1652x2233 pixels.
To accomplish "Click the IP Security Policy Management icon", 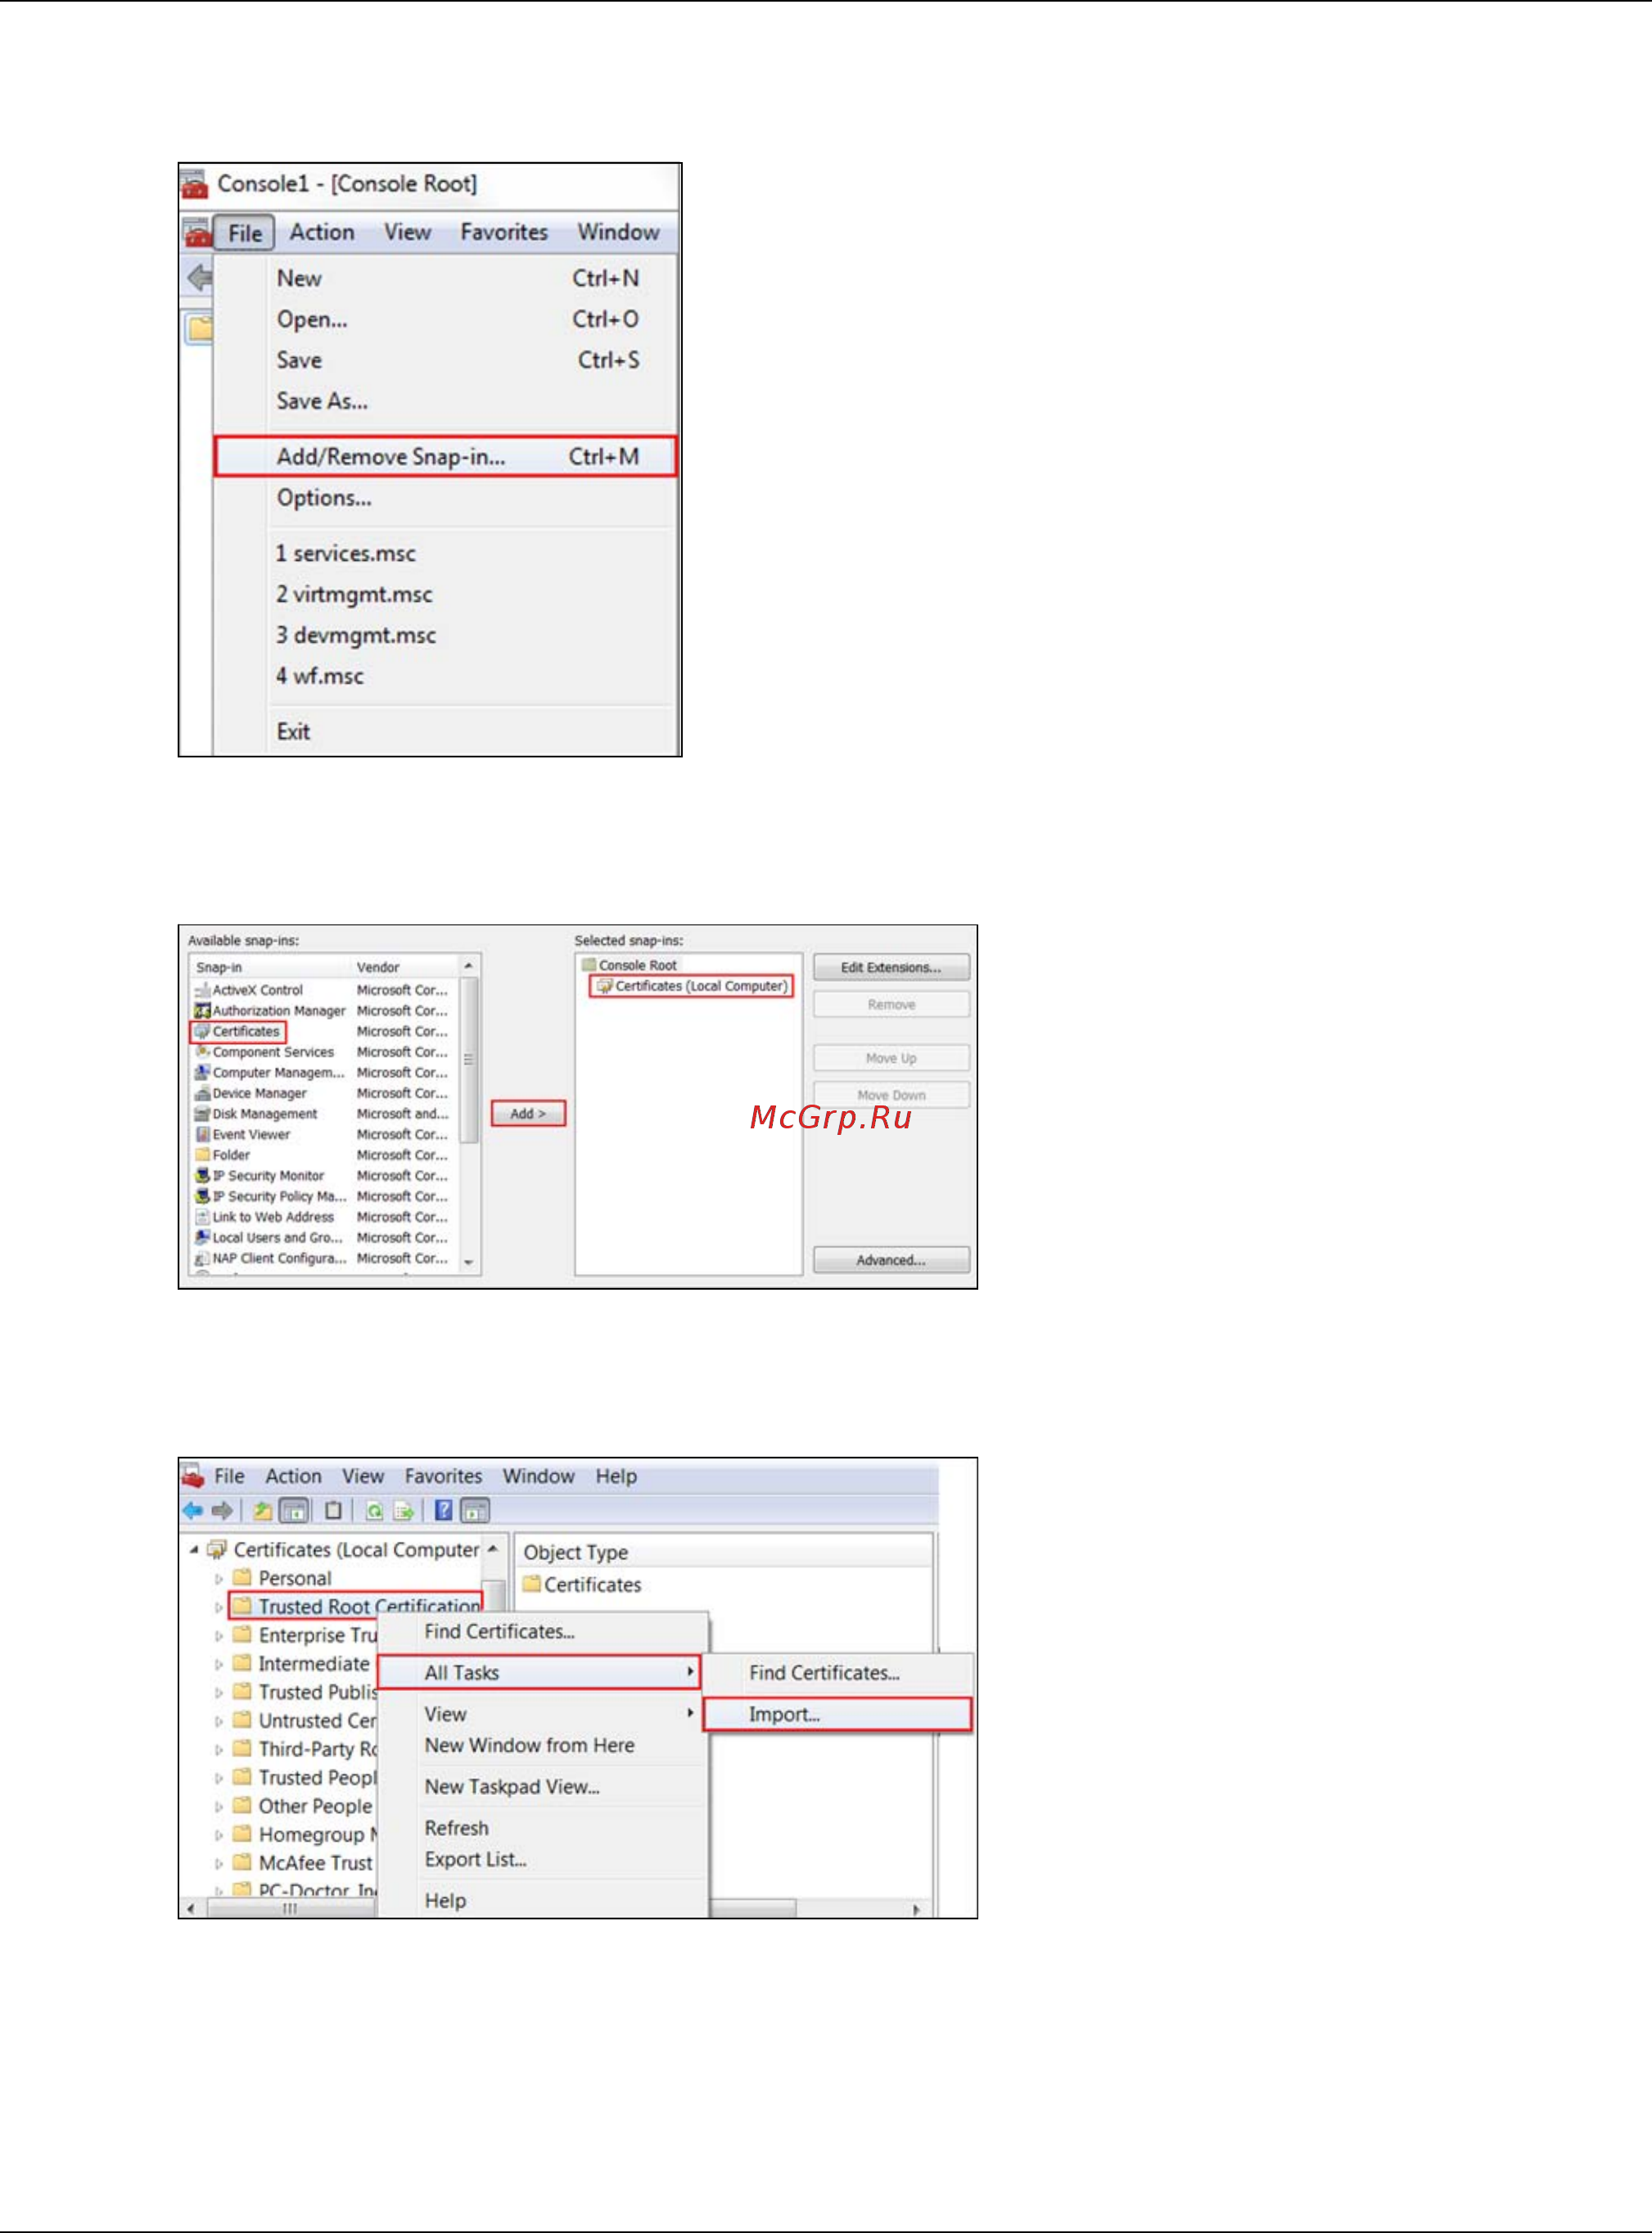I will (202, 1196).
